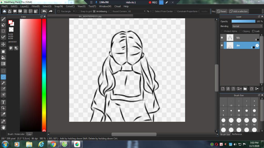Image resolution: width=264 pixels, height=148 pixels.
Task: Select the Brush tool
Action: pyautogui.click(x=3, y=19)
